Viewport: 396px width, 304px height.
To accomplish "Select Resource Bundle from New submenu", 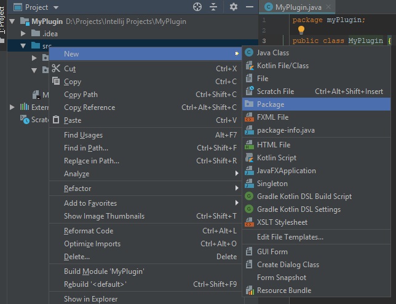I will [x=283, y=290].
